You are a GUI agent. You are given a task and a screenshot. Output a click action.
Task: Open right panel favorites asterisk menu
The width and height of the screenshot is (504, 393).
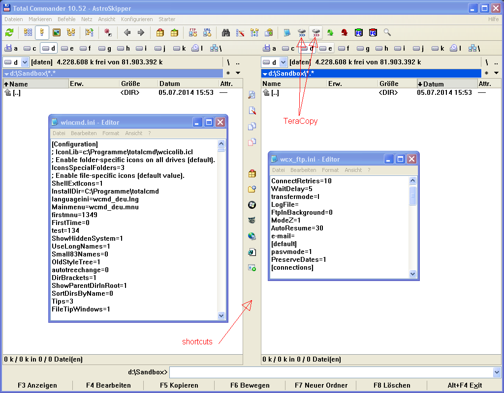click(x=487, y=73)
